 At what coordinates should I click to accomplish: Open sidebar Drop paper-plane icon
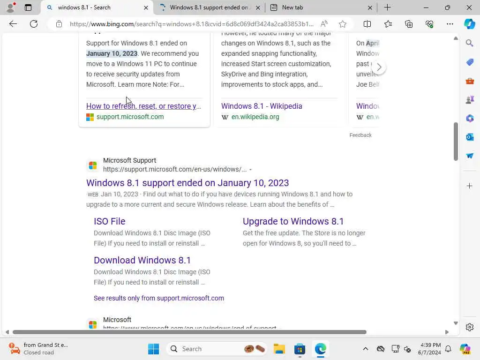(x=470, y=156)
